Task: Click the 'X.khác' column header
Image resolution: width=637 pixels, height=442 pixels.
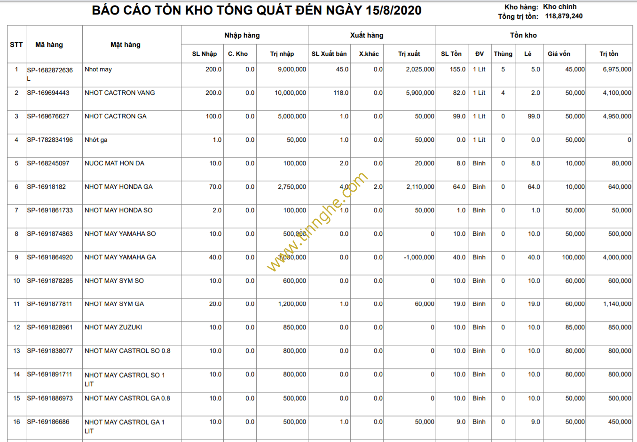Action: click(369, 54)
